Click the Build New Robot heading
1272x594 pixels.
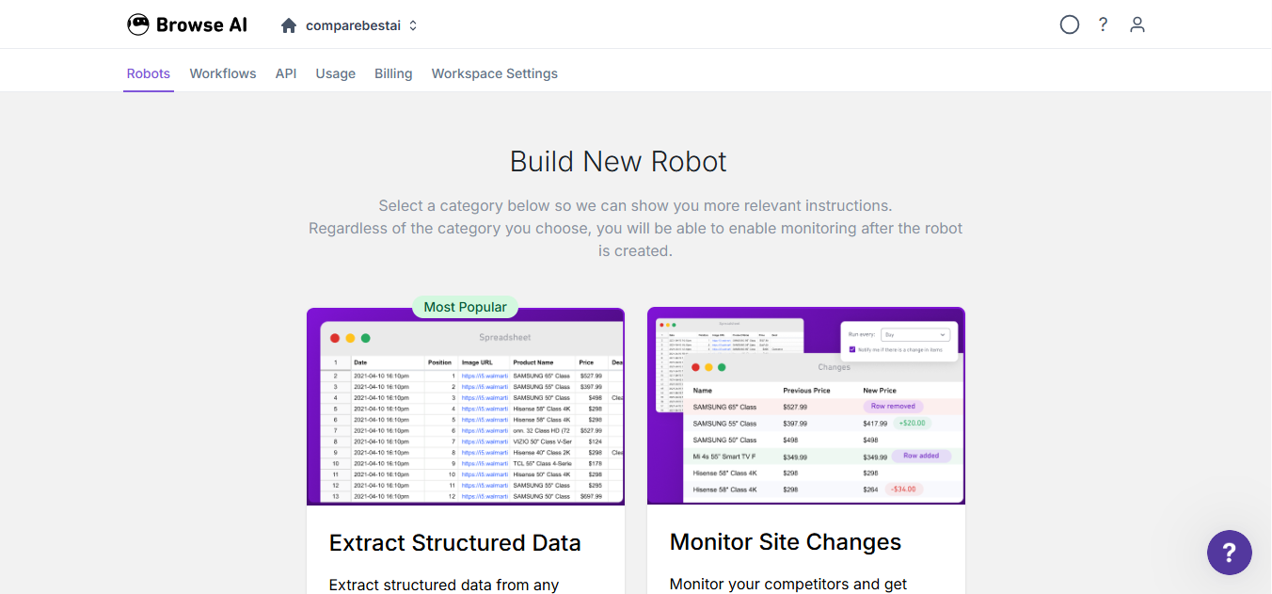click(x=618, y=162)
